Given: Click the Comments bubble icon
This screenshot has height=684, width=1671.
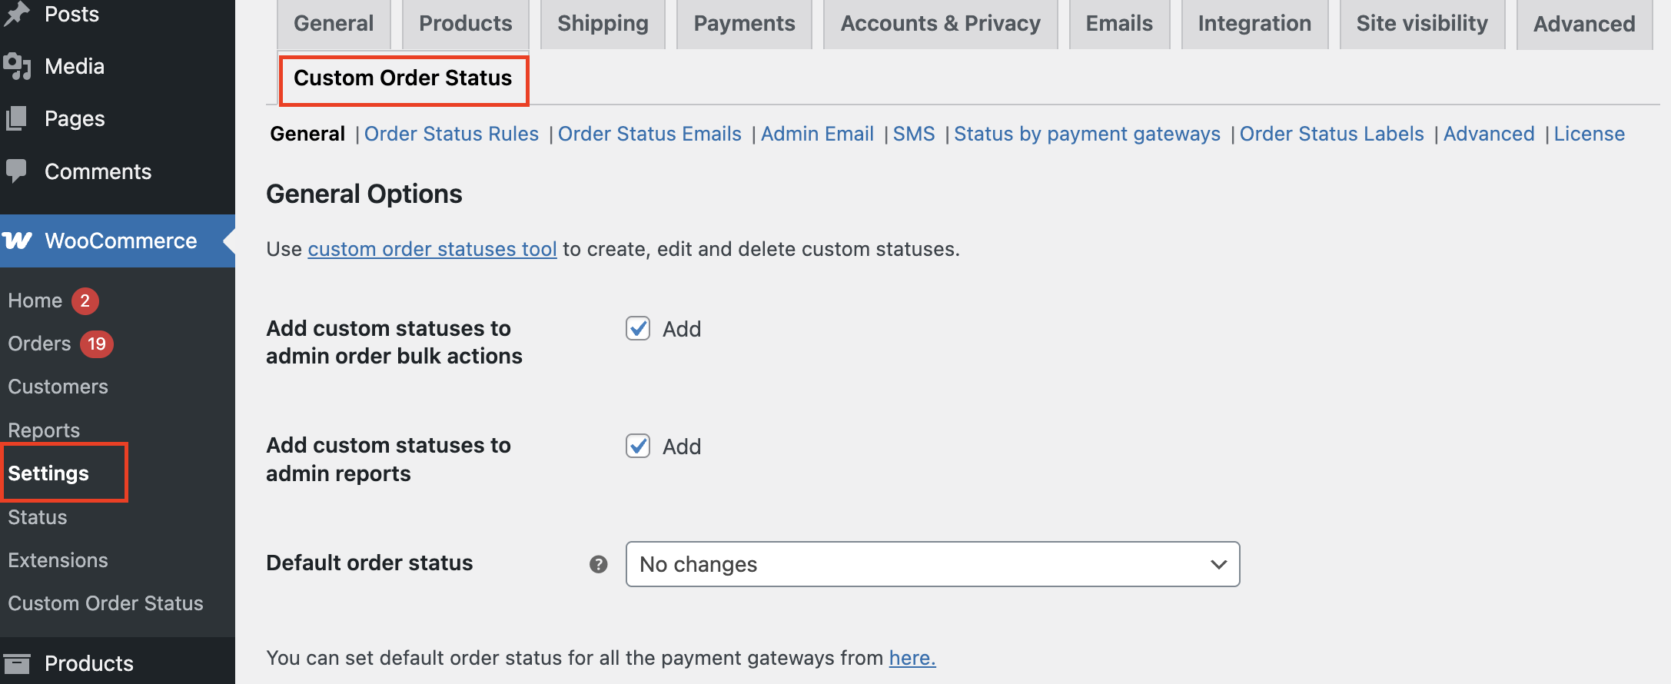Looking at the screenshot, I should click(15, 171).
